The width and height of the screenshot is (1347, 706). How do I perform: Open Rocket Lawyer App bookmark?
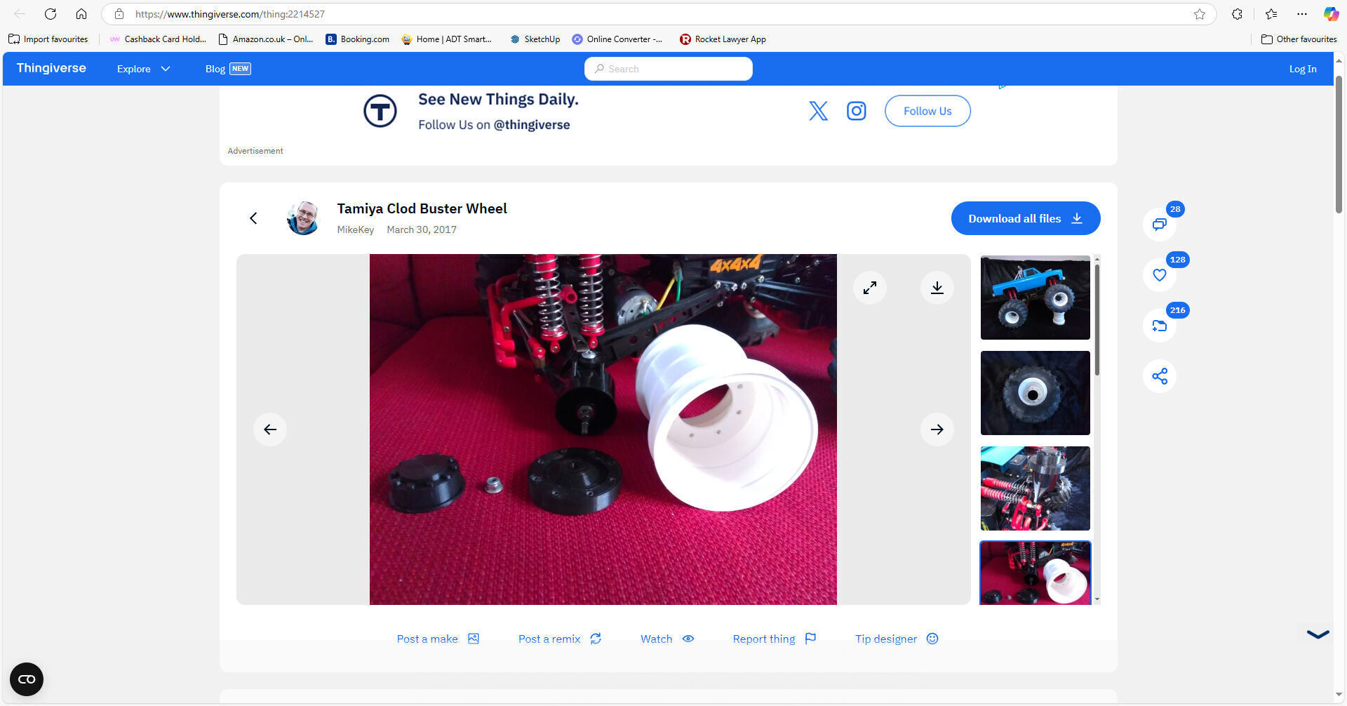[723, 39]
